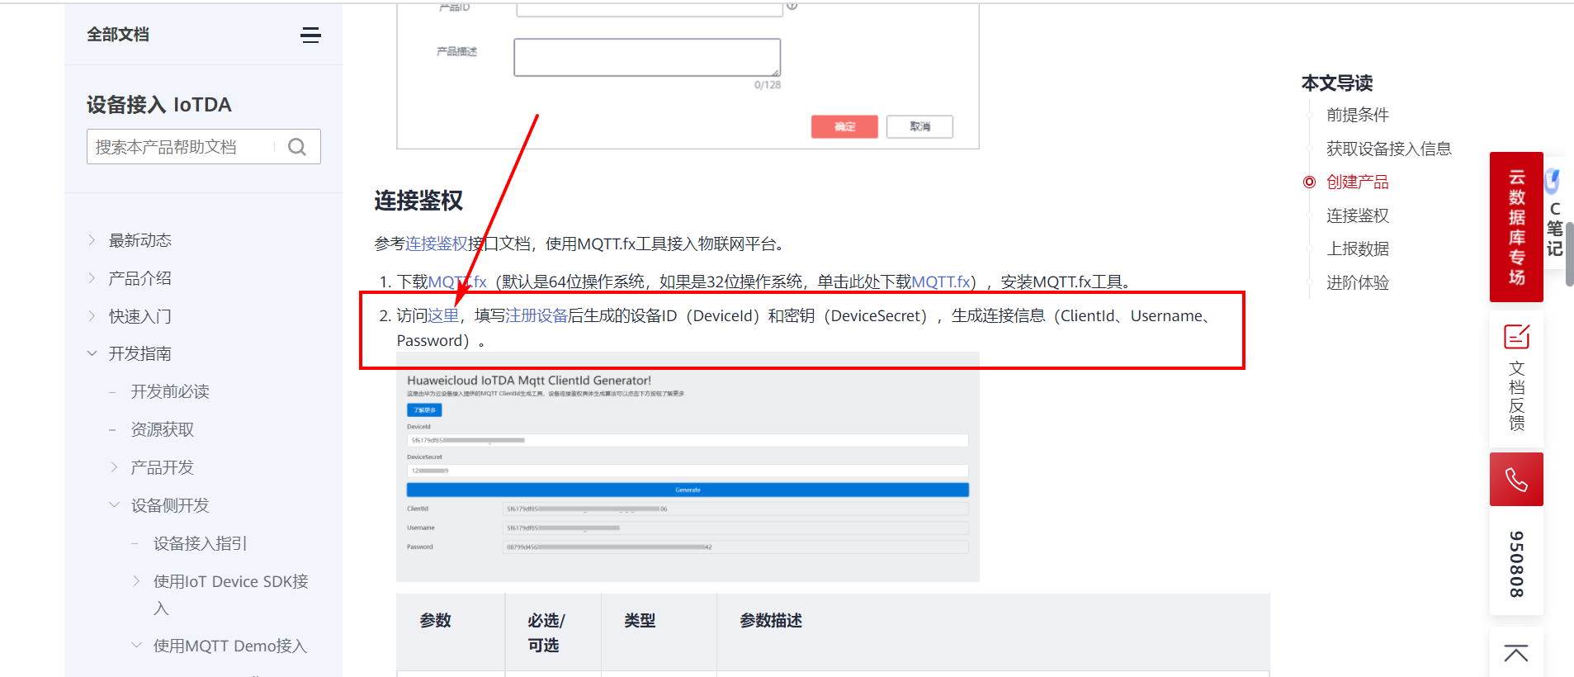
Task: Click the page's vertical scrollbar
Action: point(1570,254)
